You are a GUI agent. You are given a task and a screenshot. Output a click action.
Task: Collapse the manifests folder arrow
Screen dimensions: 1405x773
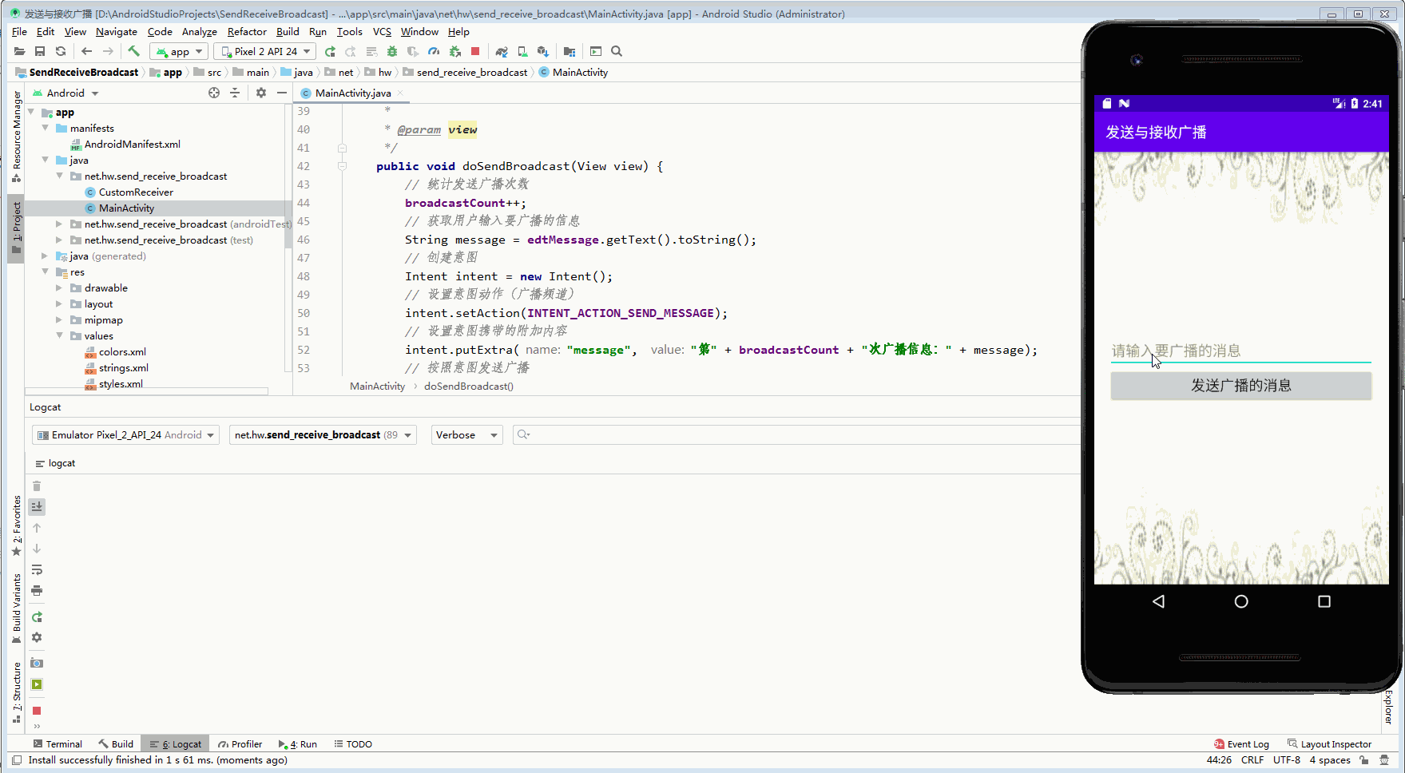[46, 128]
